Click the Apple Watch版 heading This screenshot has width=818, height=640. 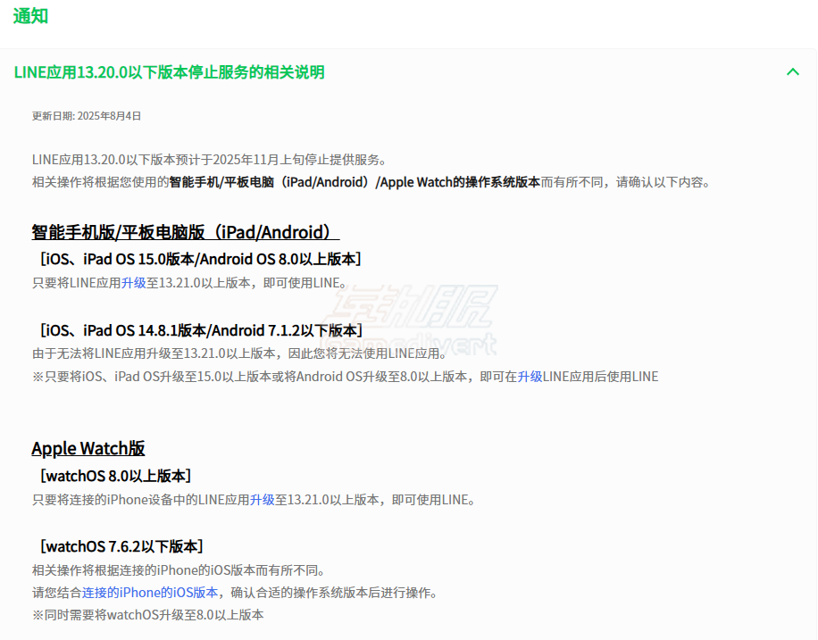click(88, 449)
